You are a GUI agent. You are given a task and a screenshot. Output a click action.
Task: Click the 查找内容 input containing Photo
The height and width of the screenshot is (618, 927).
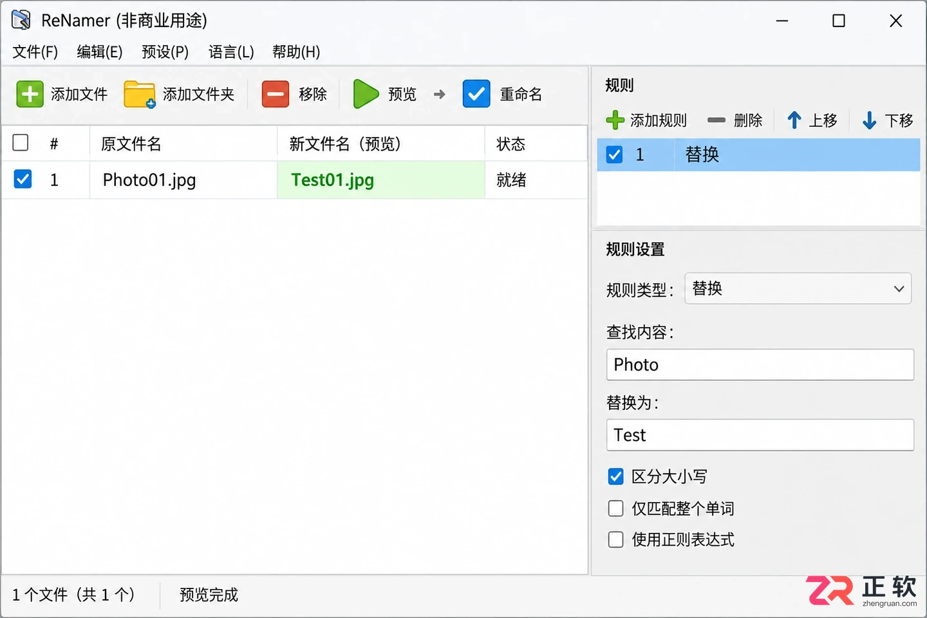click(760, 364)
